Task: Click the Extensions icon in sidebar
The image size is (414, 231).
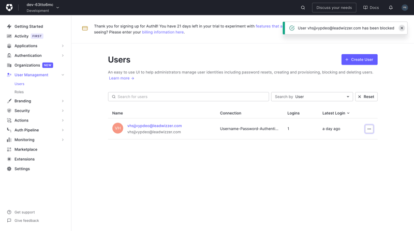Action: [x=9, y=159]
